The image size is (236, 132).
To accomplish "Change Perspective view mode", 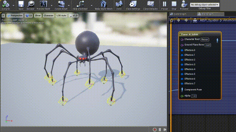I will tap(15, 15).
